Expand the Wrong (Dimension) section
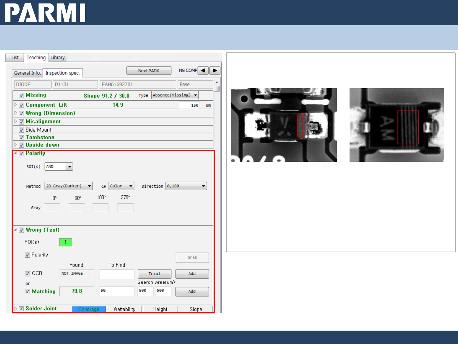The image size is (458, 344). pos(15,113)
